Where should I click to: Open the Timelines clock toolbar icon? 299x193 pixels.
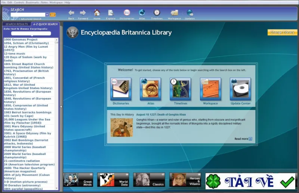point(157,13)
